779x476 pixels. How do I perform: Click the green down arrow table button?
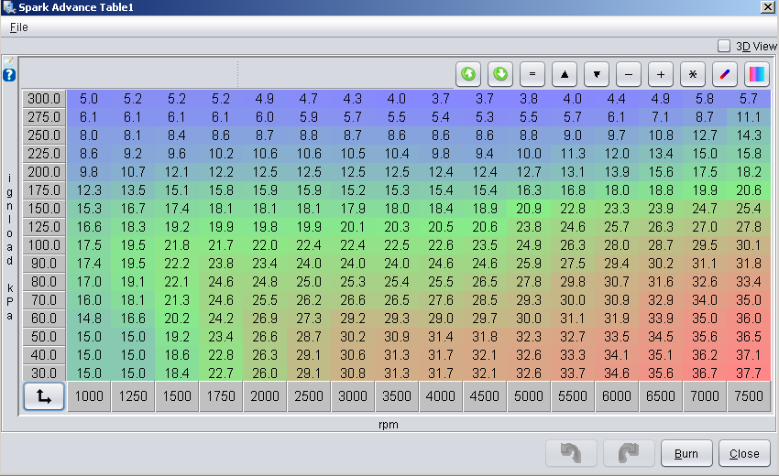point(500,73)
